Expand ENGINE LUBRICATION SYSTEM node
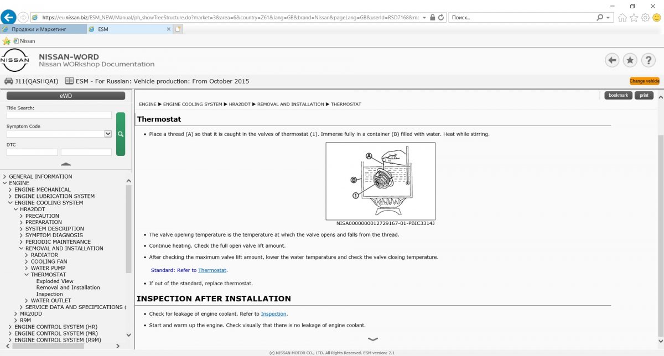The height and width of the screenshot is (356, 664). click(11, 196)
